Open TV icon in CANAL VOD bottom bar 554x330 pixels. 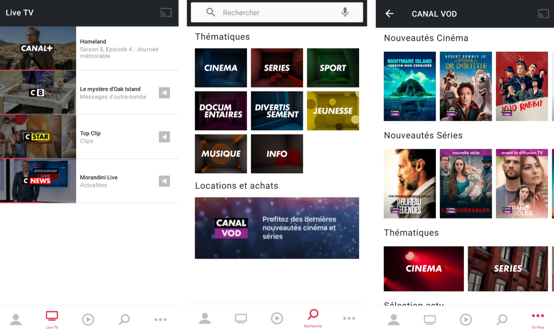[x=430, y=319]
